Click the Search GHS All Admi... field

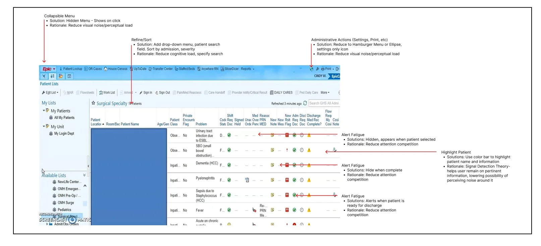pyautogui.click(x=324, y=103)
